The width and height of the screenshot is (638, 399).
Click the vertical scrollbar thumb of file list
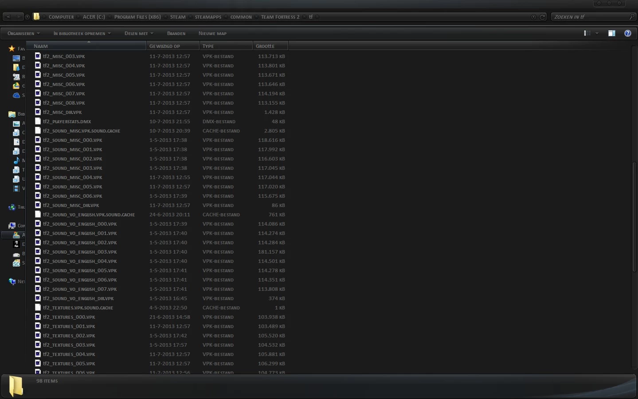point(634,217)
